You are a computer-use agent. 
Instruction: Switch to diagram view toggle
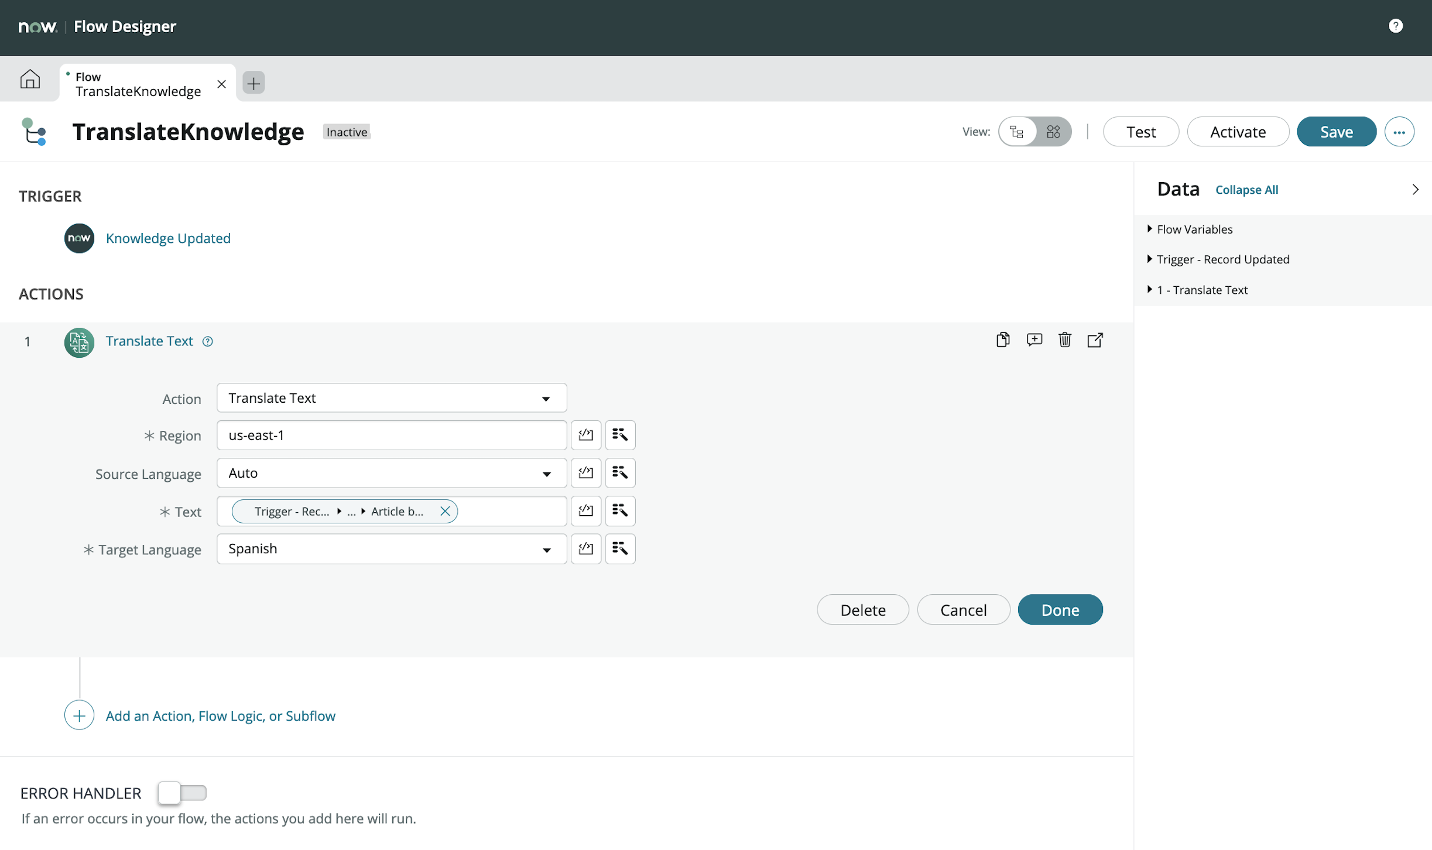click(1053, 132)
